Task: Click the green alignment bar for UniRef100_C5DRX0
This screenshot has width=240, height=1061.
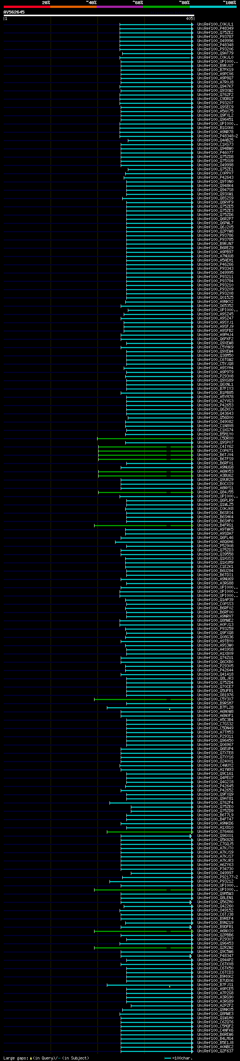Action: (x=145, y=438)
